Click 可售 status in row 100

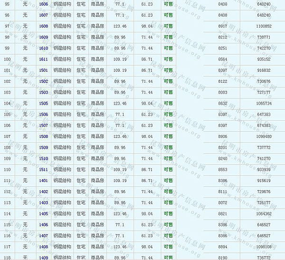[x=168, y=59]
